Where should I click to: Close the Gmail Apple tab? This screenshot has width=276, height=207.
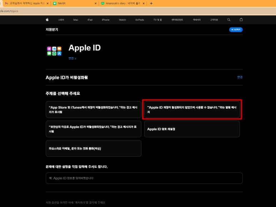pos(47,3)
